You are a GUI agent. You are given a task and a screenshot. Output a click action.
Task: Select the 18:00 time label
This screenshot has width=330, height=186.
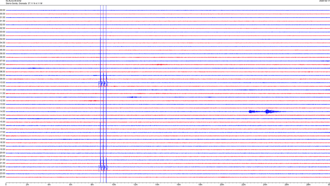pyautogui.click(x=2, y=139)
